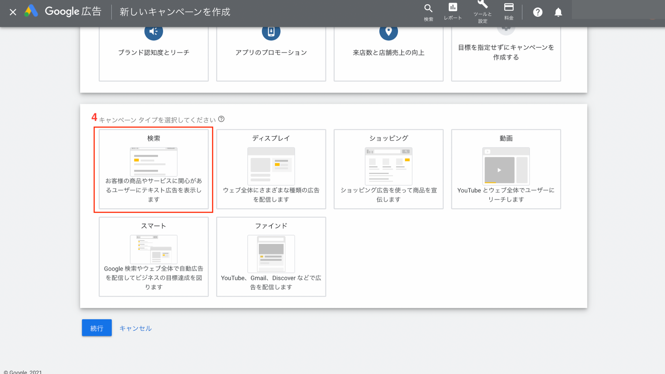665x374 pixels.
Task: Choose 目標を指定せずにキャンペーンを作成する card
Action: pyautogui.click(x=506, y=54)
